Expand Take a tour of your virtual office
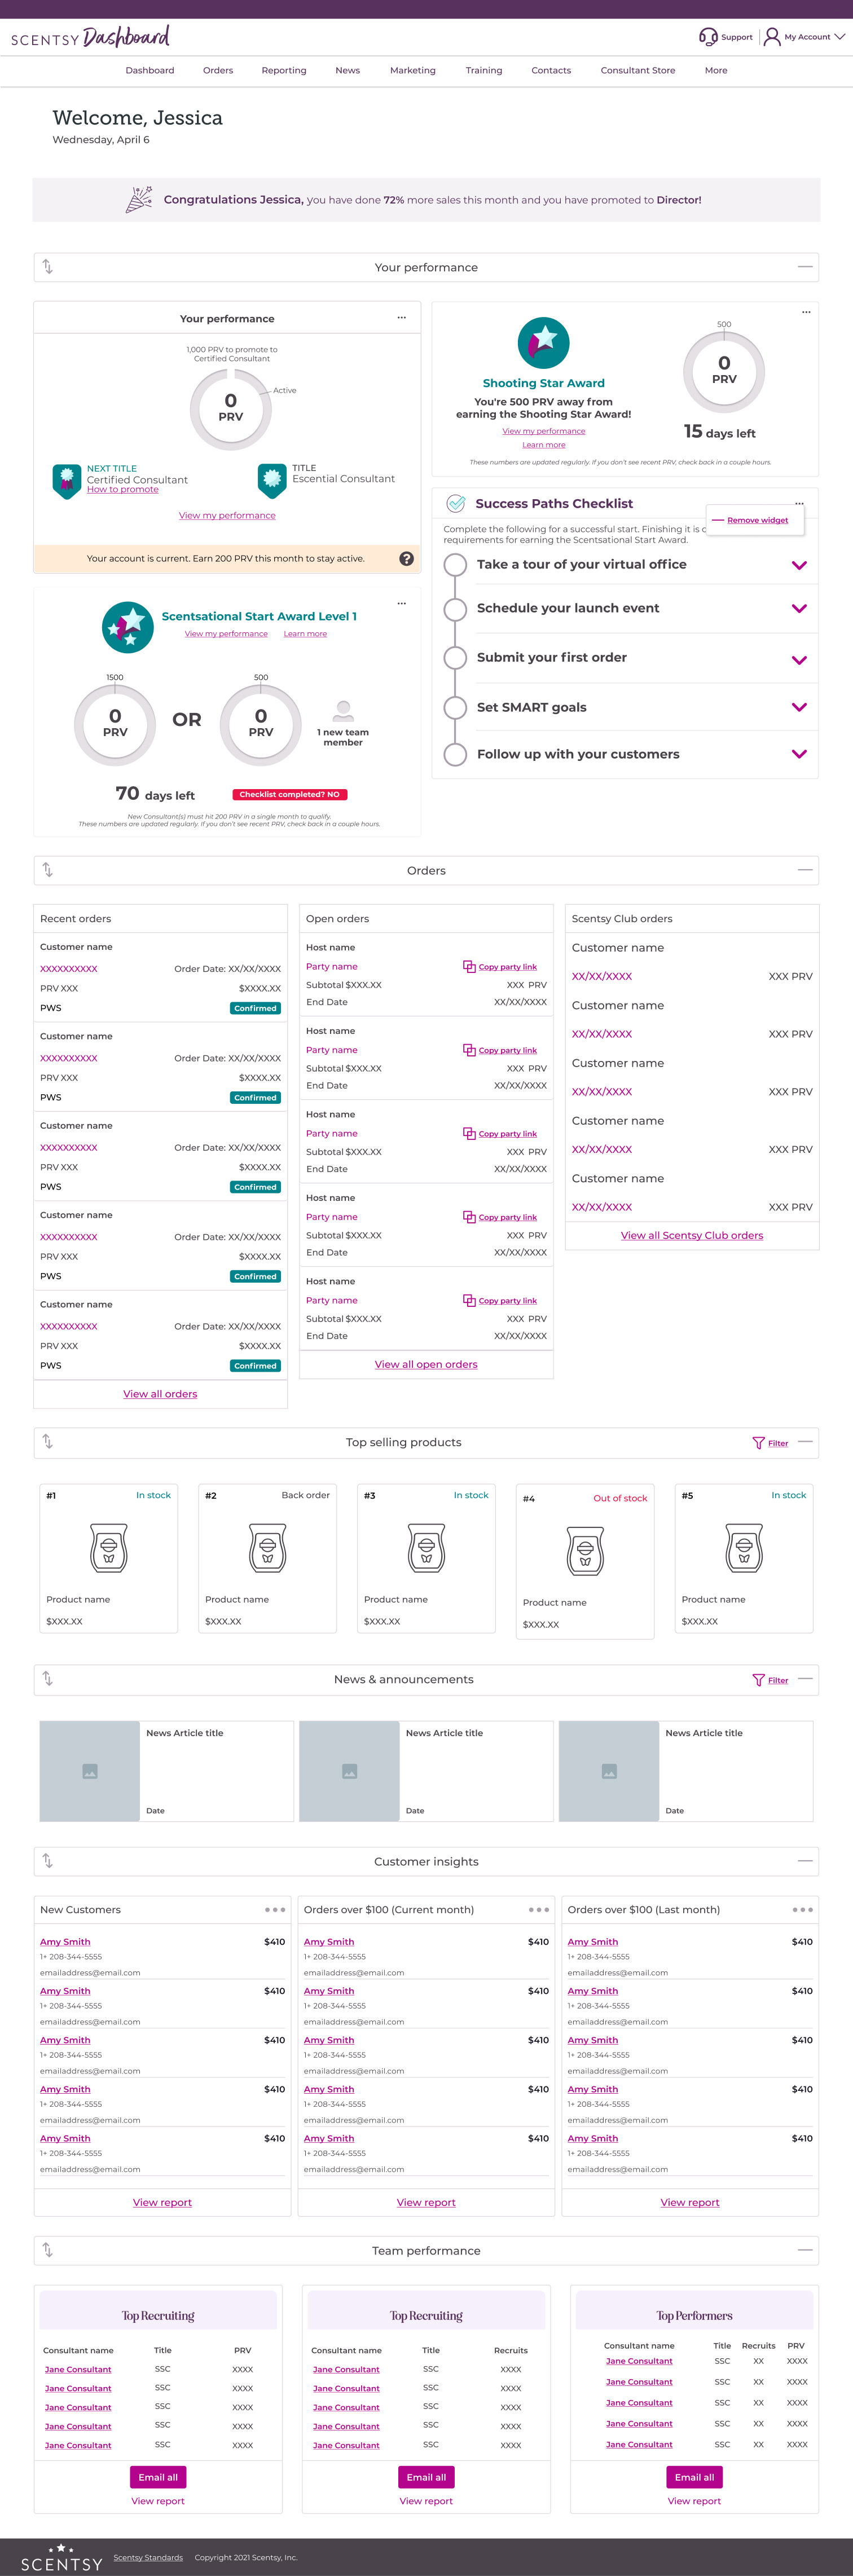Image resolution: width=853 pixels, height=2576 pixels. coord(799,566)
